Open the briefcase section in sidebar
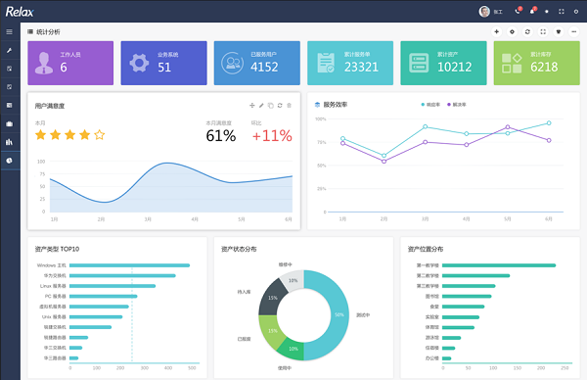The image size is (587, 380). pos(10,123)
